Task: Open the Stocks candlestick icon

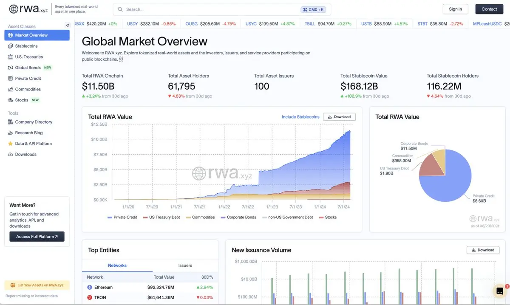Action: point(11,100)
